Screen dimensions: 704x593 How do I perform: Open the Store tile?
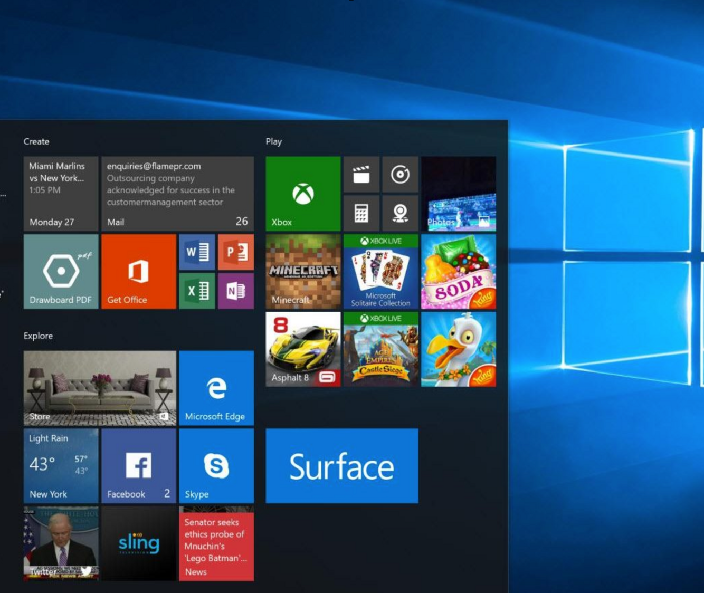tap(100, 388)
